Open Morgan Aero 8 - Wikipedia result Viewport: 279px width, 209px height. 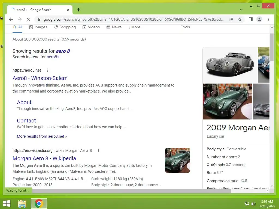44,159
